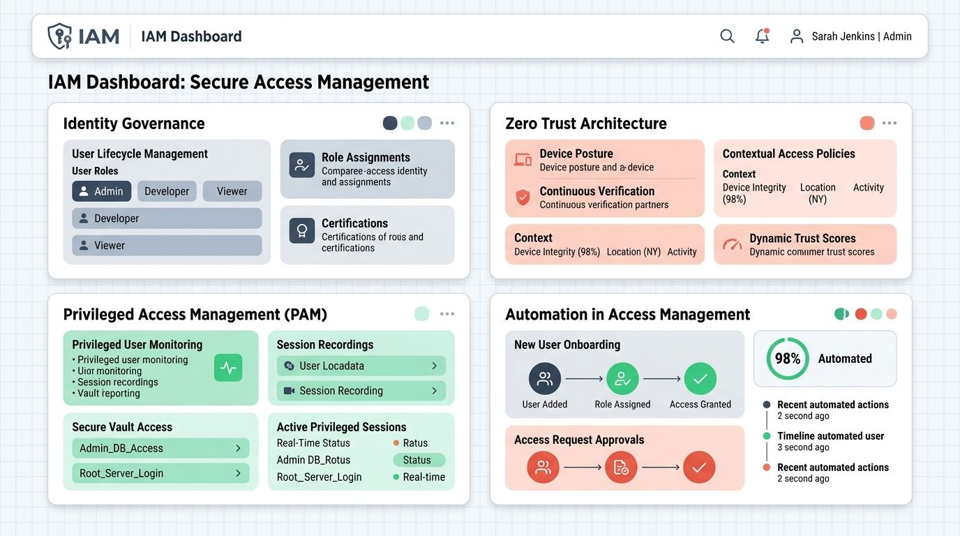Click the 98% automated progress ring
The width and height of the screenshot is (960, 536).
pyautogui.click(x=788, y=359)
